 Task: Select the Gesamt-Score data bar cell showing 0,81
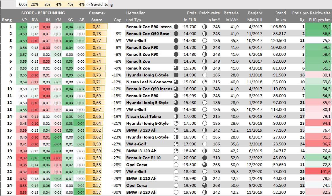(97, 27)
